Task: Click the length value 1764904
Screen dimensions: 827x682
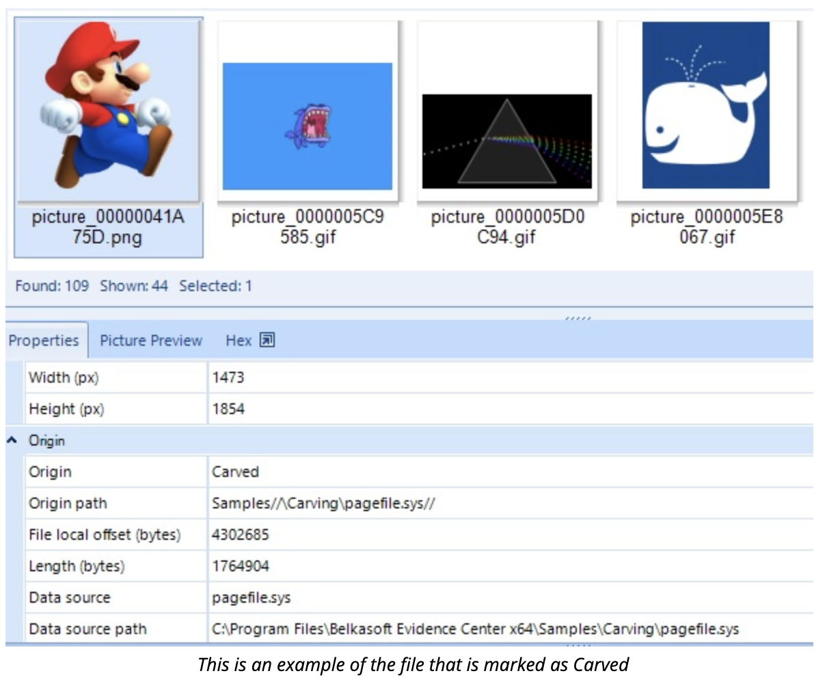Action: (240, 566)
